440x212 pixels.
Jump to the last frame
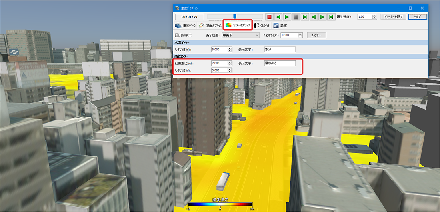point(331,17)
